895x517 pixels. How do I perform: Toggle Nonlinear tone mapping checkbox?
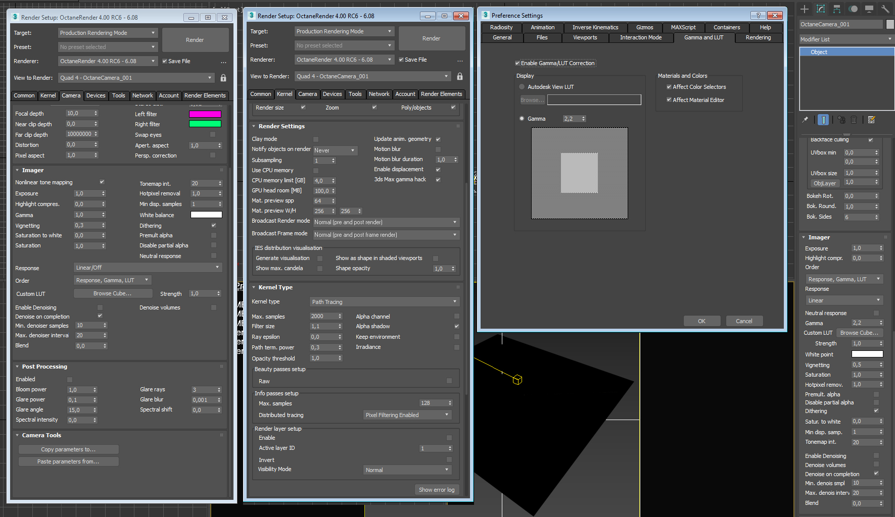102,182
